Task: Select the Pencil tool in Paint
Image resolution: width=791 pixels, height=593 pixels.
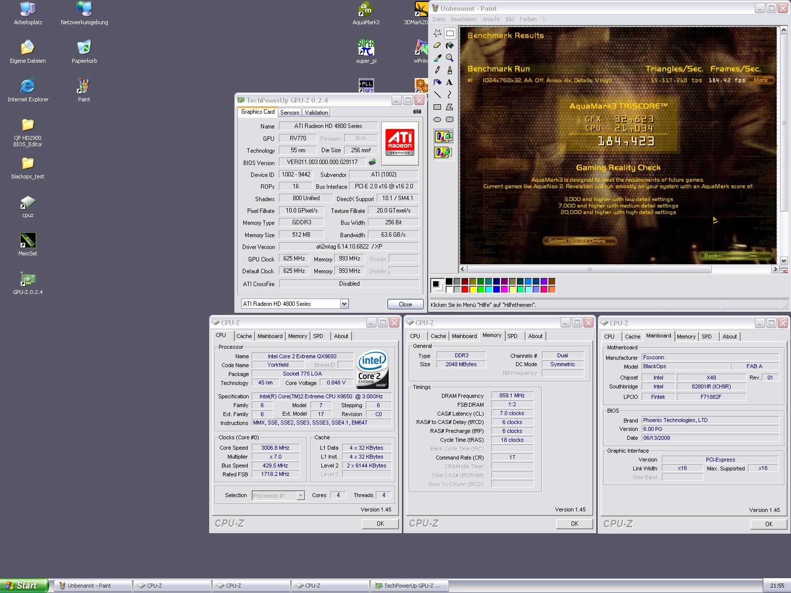Action: pos(438,70)
